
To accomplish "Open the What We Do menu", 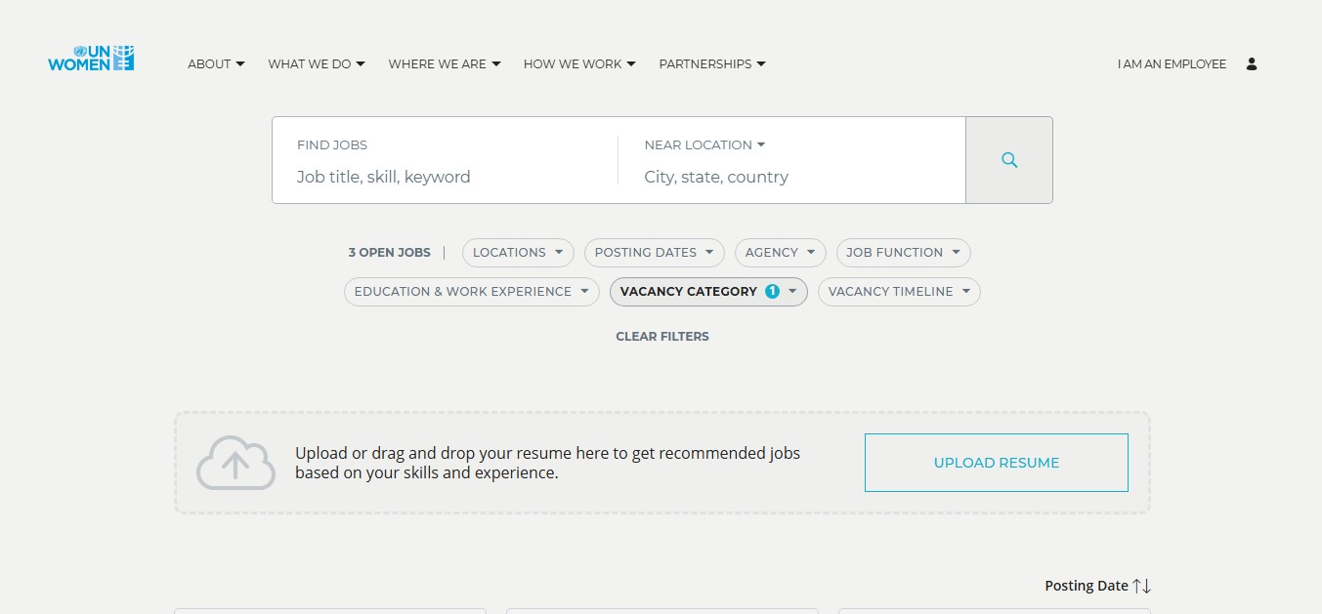I will [x=316, y=64].
